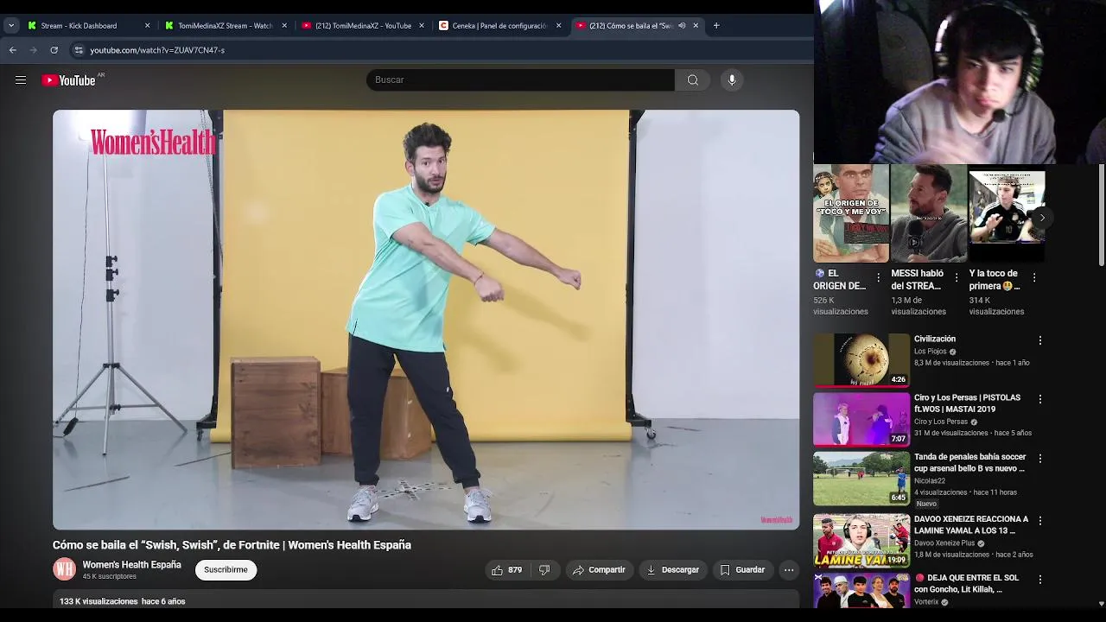The height and width of the screenshot is (622, 1106).
Task: Open LAMINE YAMAL reaction video thumbnail
Action: tap(861, 540)
